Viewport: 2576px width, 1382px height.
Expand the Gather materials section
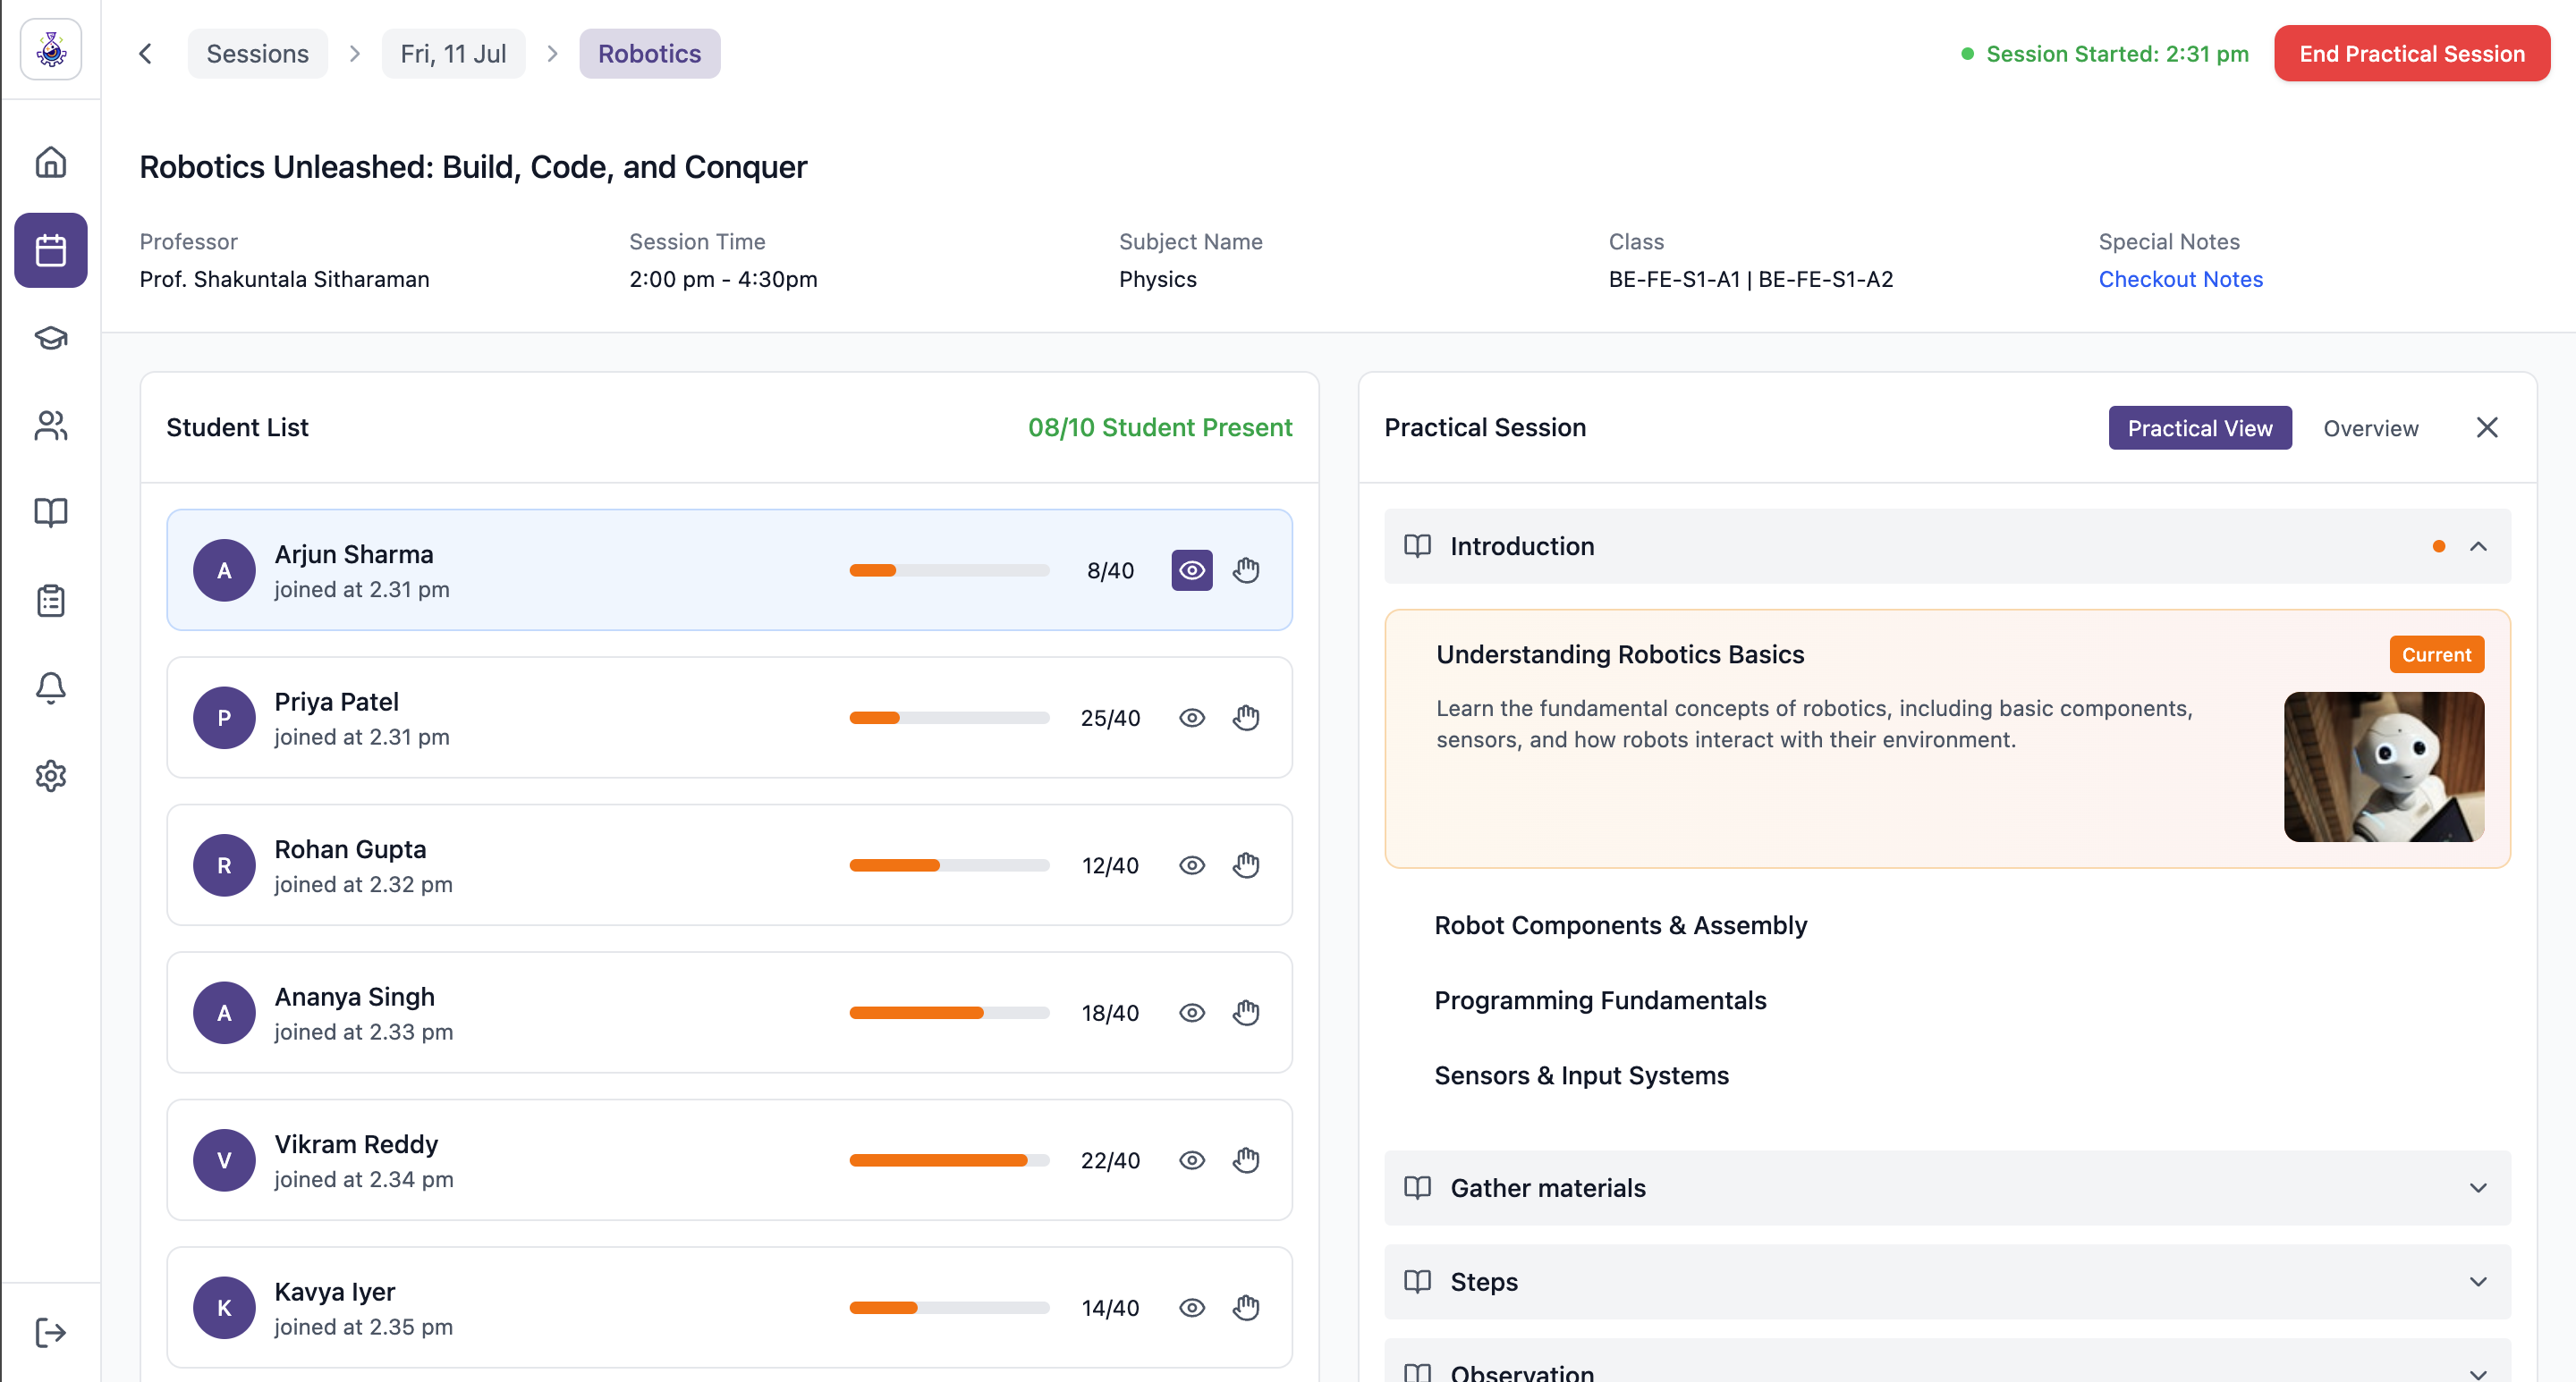click(x=2478, y=1188)
